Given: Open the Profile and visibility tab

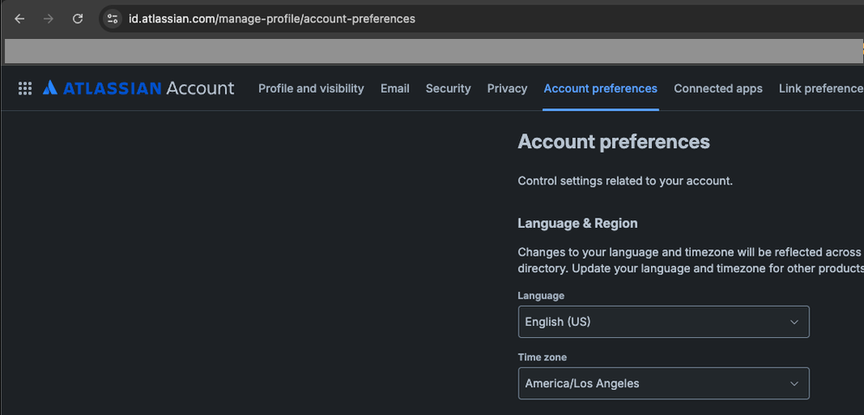Looking at the screenshot, I should pyautogui.click(x=312, y=88).
